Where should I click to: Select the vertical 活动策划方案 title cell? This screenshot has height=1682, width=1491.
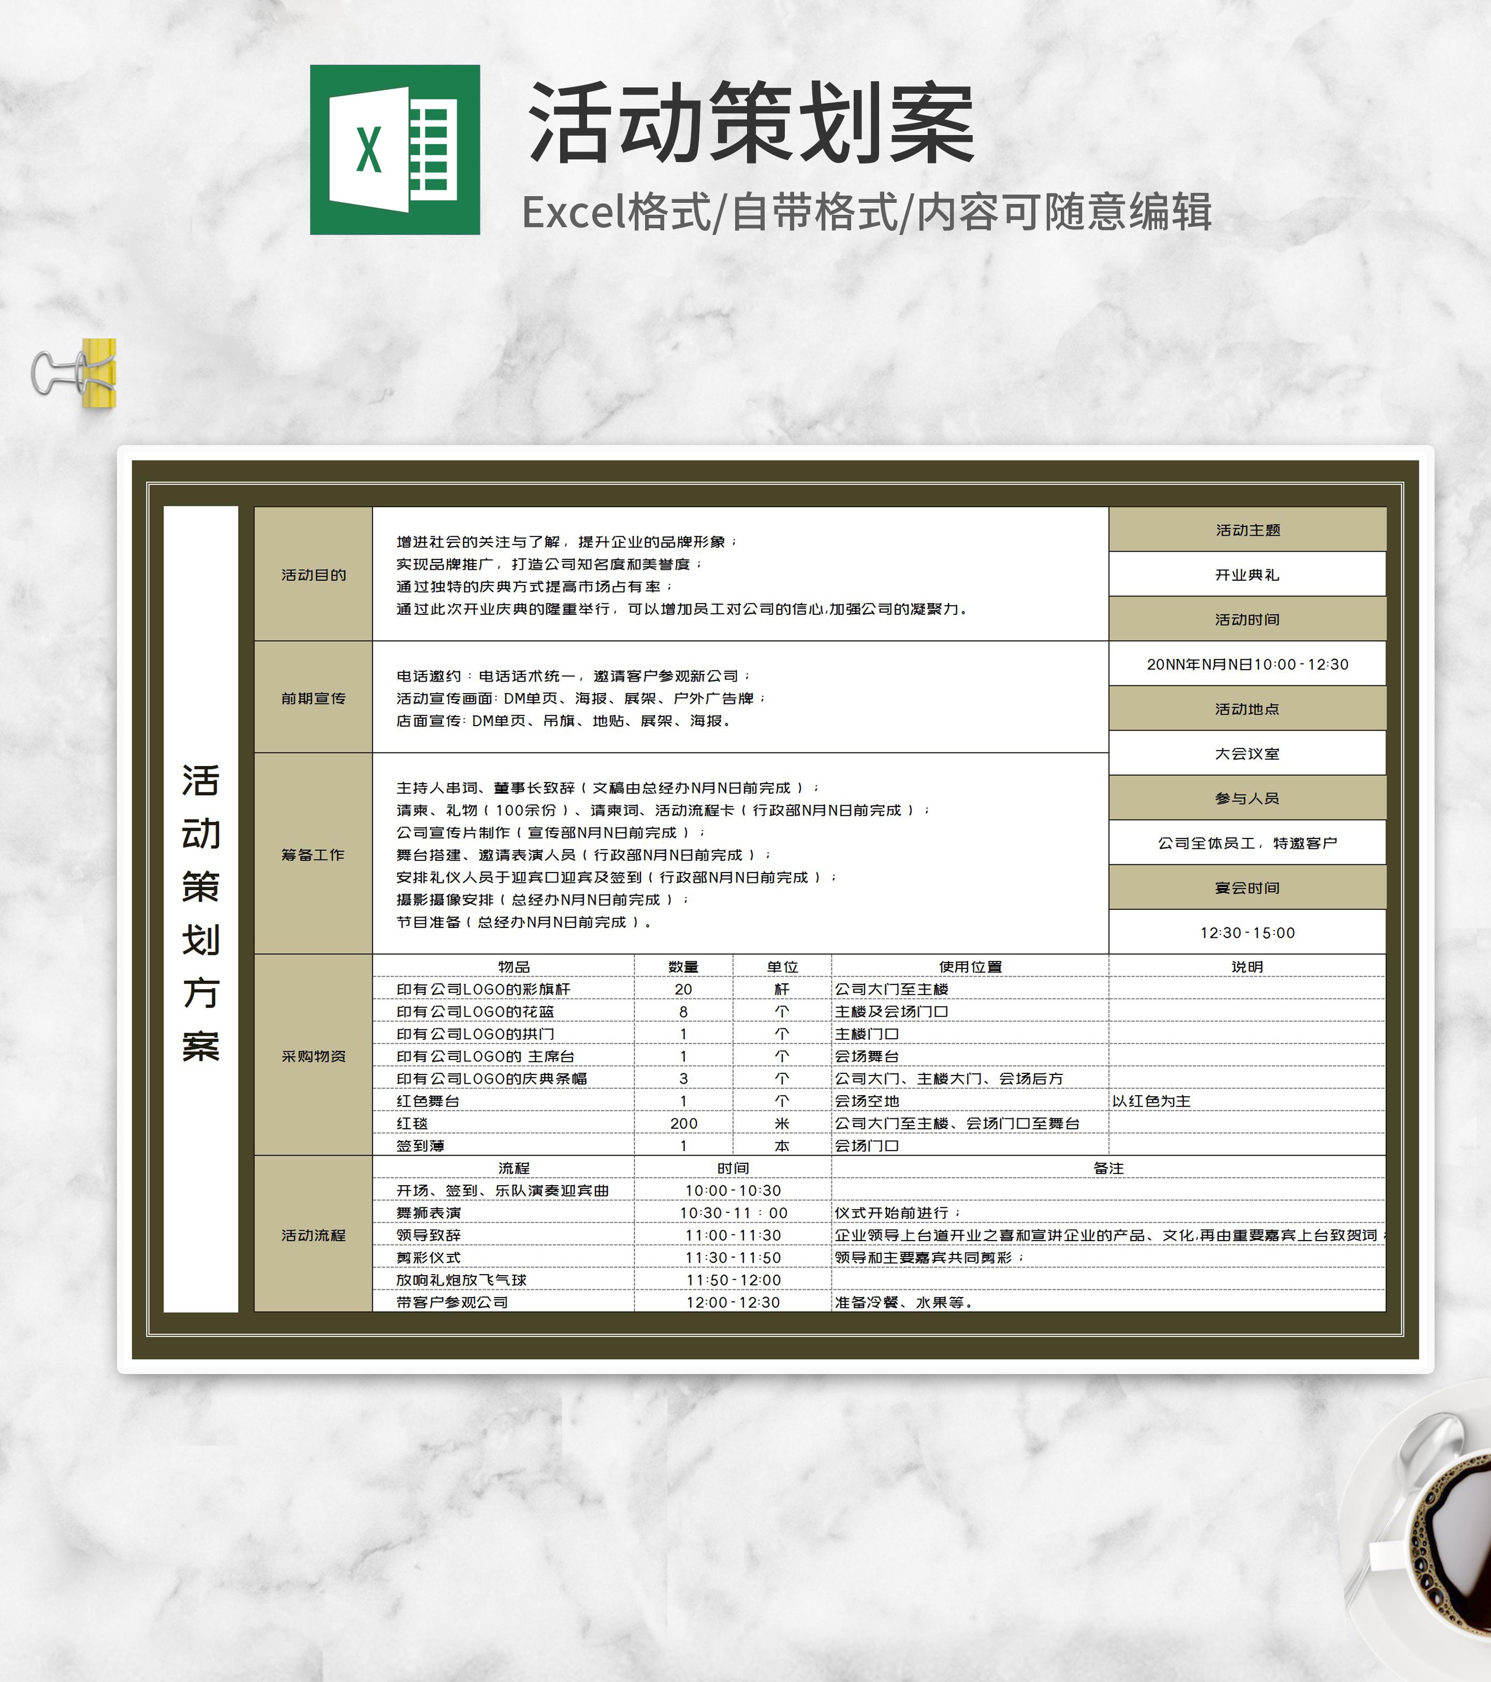[201, 908]
